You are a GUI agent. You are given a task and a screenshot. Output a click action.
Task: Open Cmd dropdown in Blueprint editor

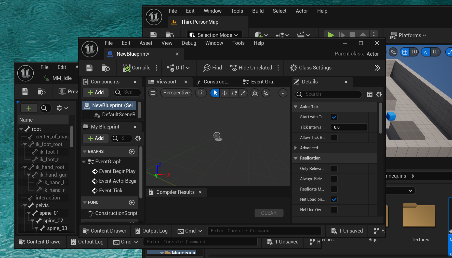pyautogui.click(x=190, y=231)
